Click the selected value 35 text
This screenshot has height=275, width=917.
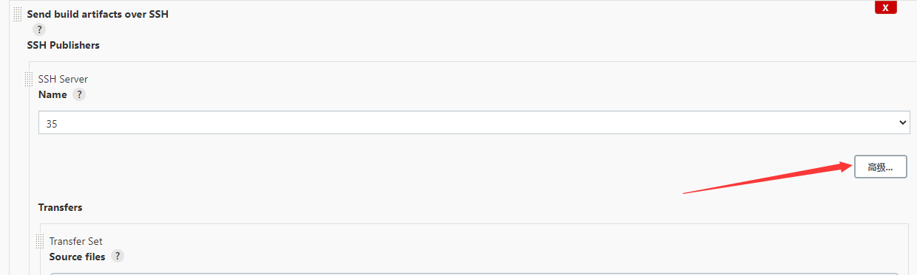(x=52, y=124)
